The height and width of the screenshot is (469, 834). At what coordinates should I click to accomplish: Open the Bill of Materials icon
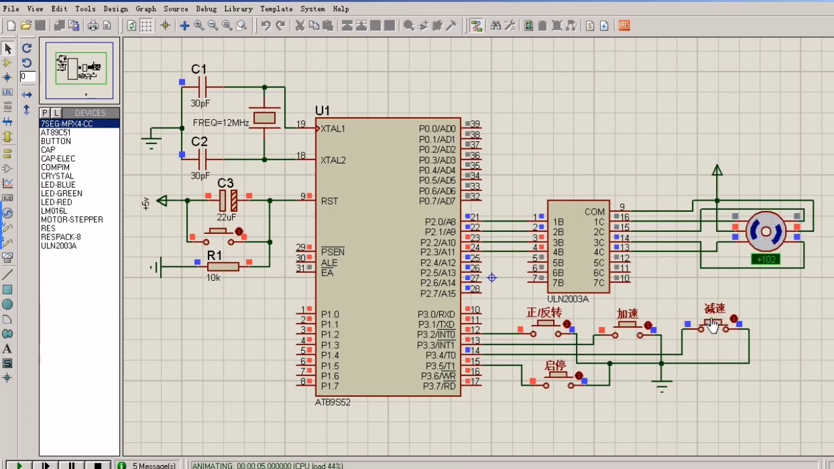click(590, 25)
